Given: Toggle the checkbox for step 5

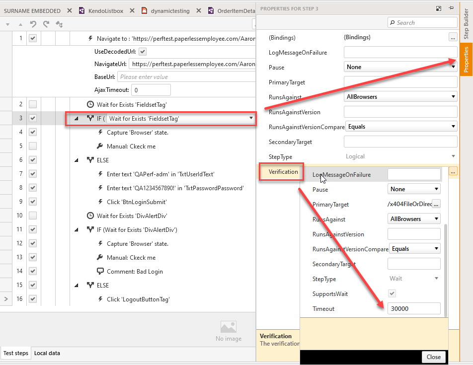Looking at the screenshot, I should click(x=33, y=146).
